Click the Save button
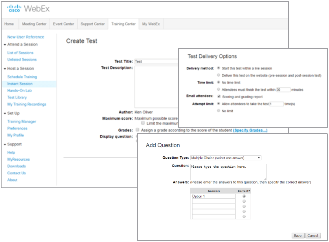 298,236
